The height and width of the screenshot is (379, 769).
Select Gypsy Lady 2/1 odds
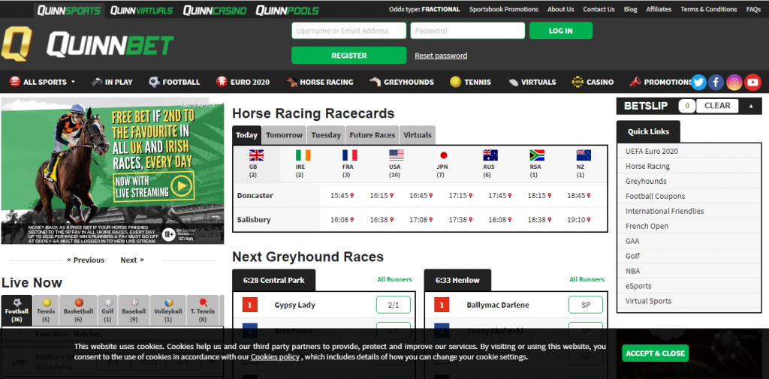pos(393,305)
